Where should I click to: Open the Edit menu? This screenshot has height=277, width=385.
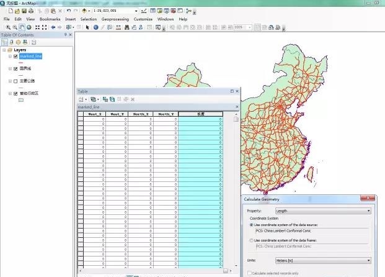(x=18, y=19)
